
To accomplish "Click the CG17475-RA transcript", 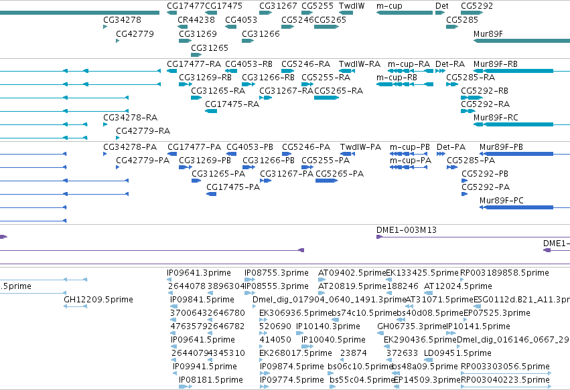I will click(x=211, y=111).
